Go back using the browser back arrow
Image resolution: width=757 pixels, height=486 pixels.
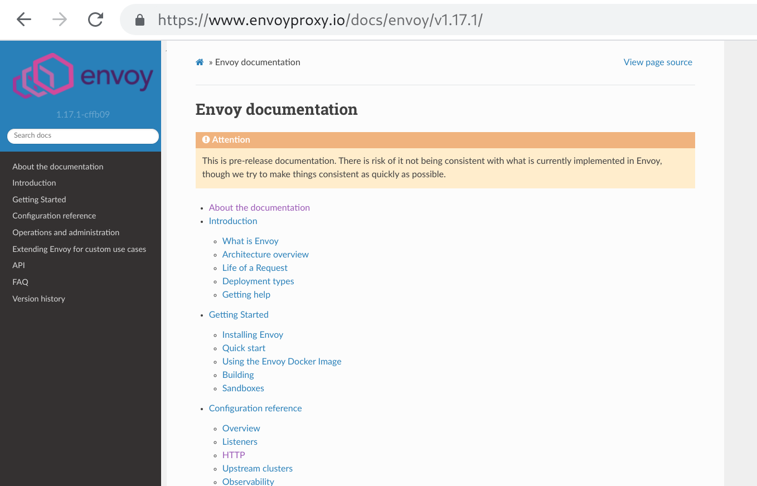24,20
